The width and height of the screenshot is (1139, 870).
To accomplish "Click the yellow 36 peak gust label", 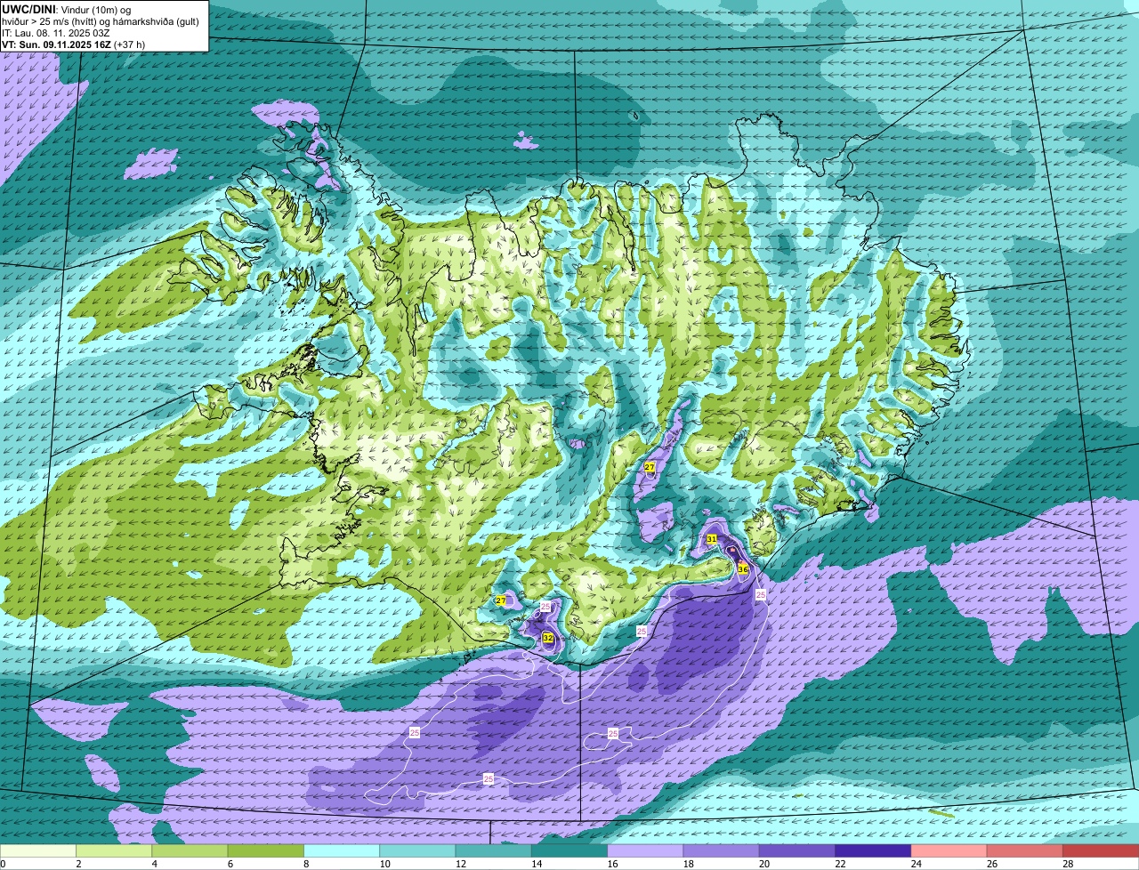I will [743, 568].
